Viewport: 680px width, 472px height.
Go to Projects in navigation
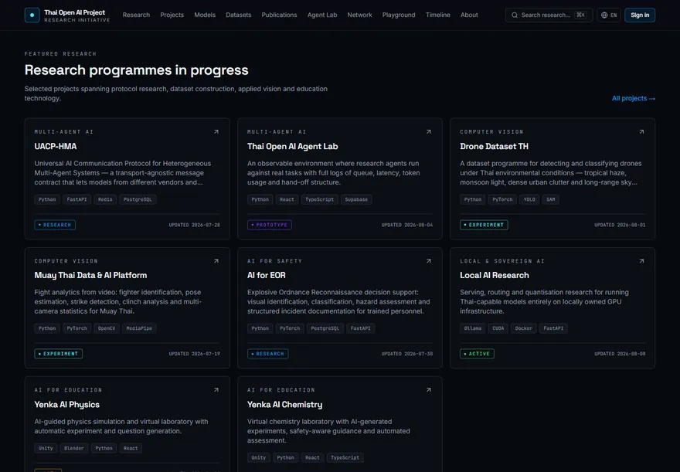[172, 15]
